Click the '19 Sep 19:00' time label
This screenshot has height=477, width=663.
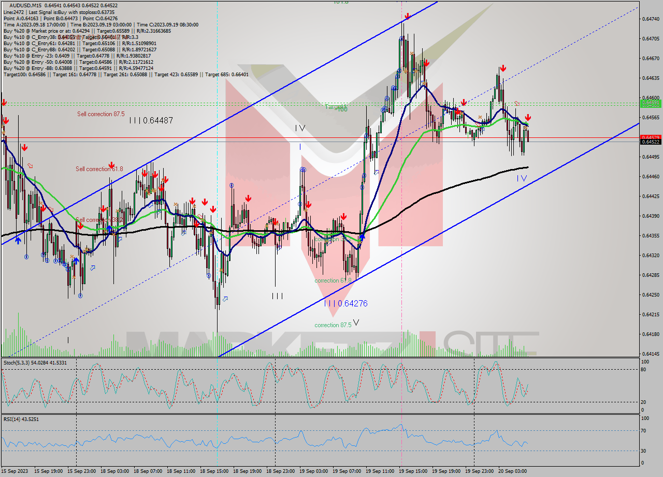pos(446,471)
